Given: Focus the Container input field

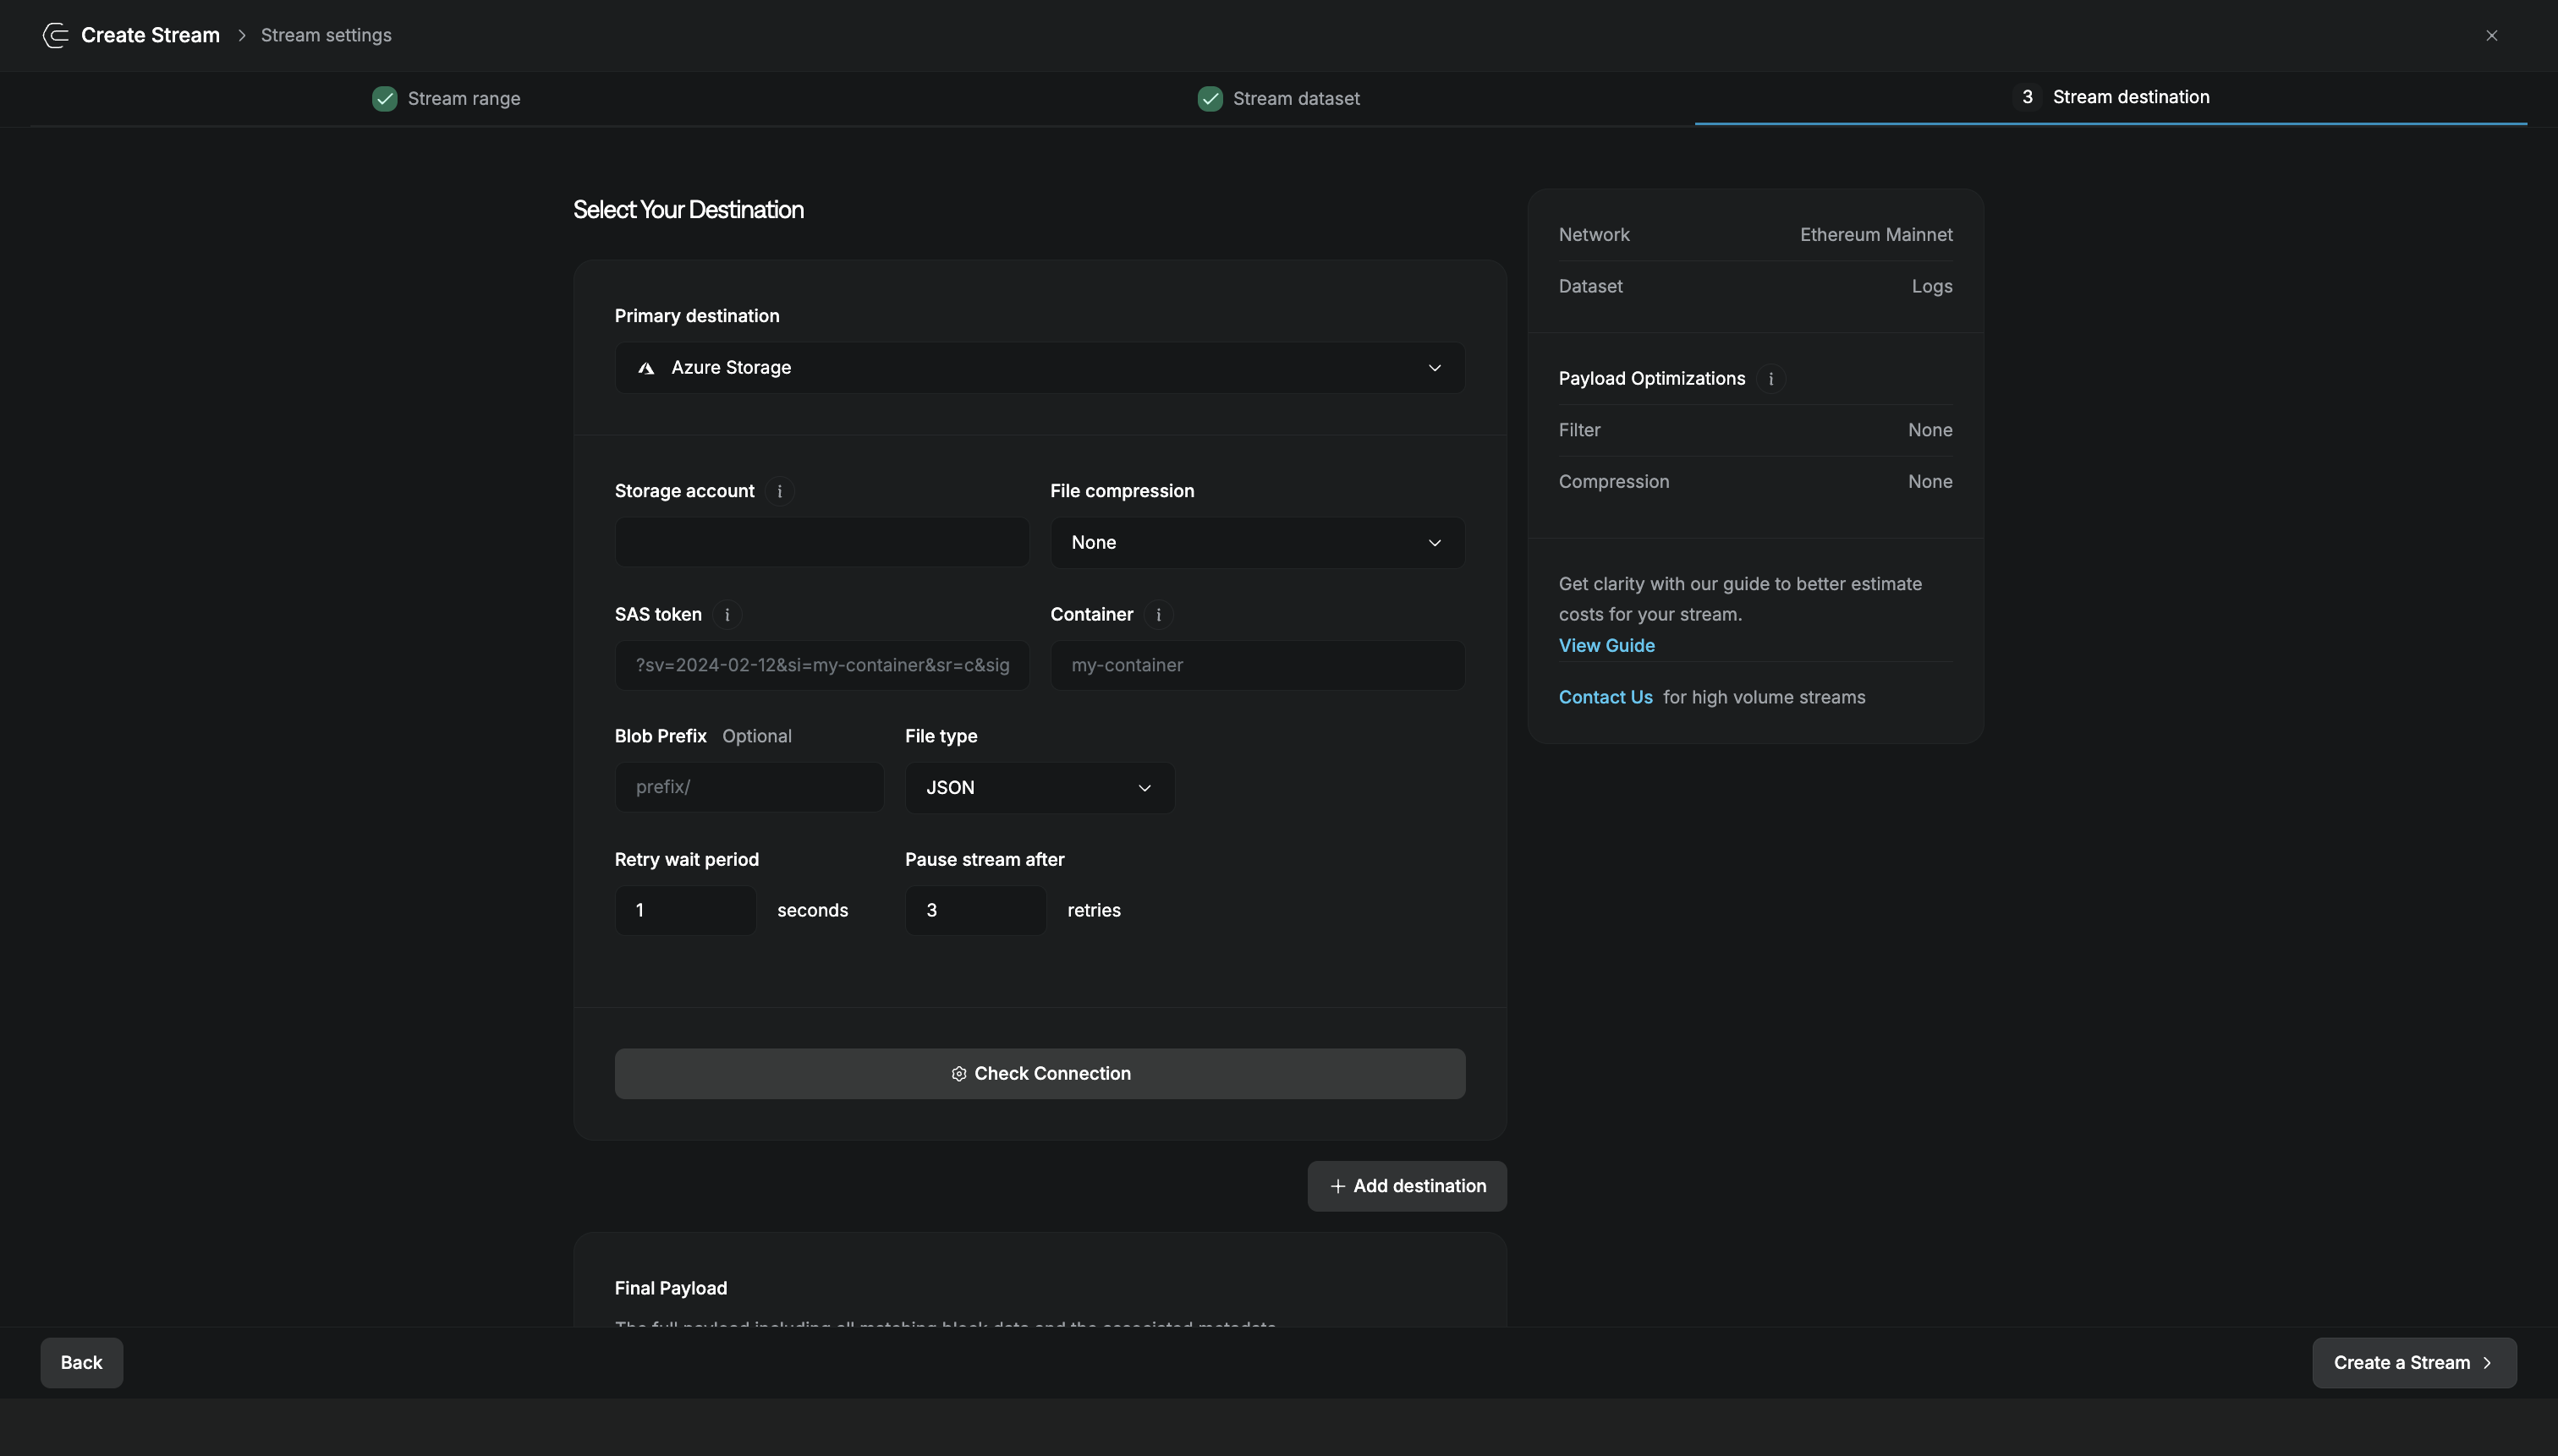Looking at the screenshot, I should [1256, 665].
